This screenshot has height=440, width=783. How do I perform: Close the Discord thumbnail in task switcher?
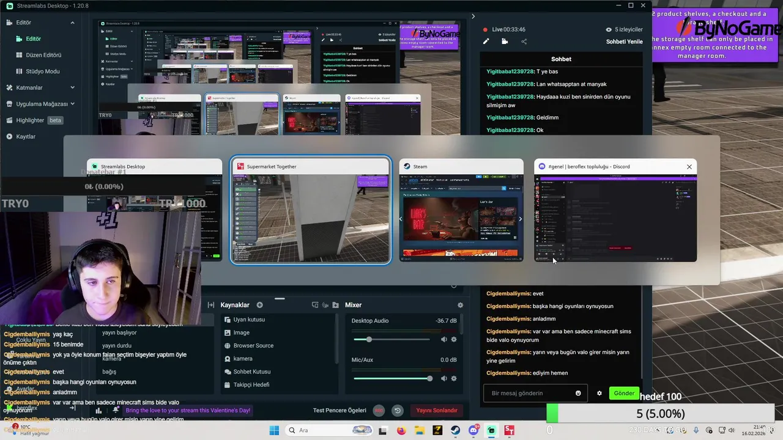[689, 167]
